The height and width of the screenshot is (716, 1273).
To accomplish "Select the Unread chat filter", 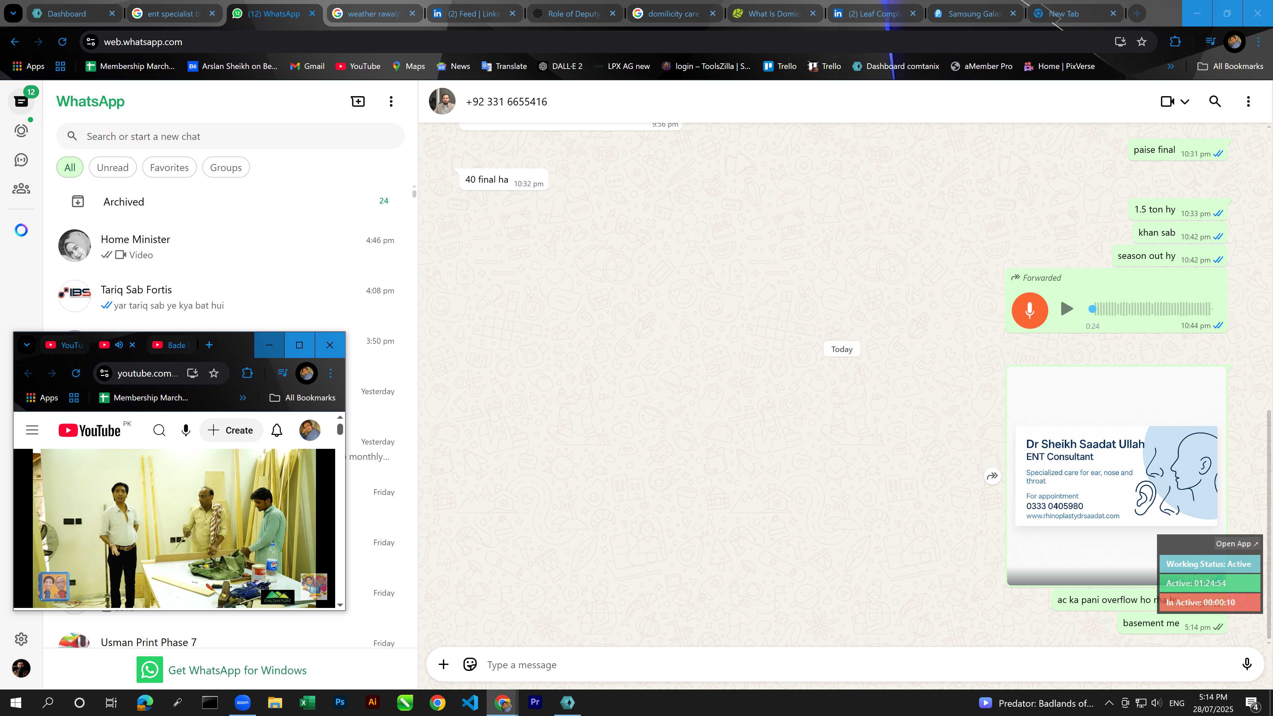I will (113, 167).
